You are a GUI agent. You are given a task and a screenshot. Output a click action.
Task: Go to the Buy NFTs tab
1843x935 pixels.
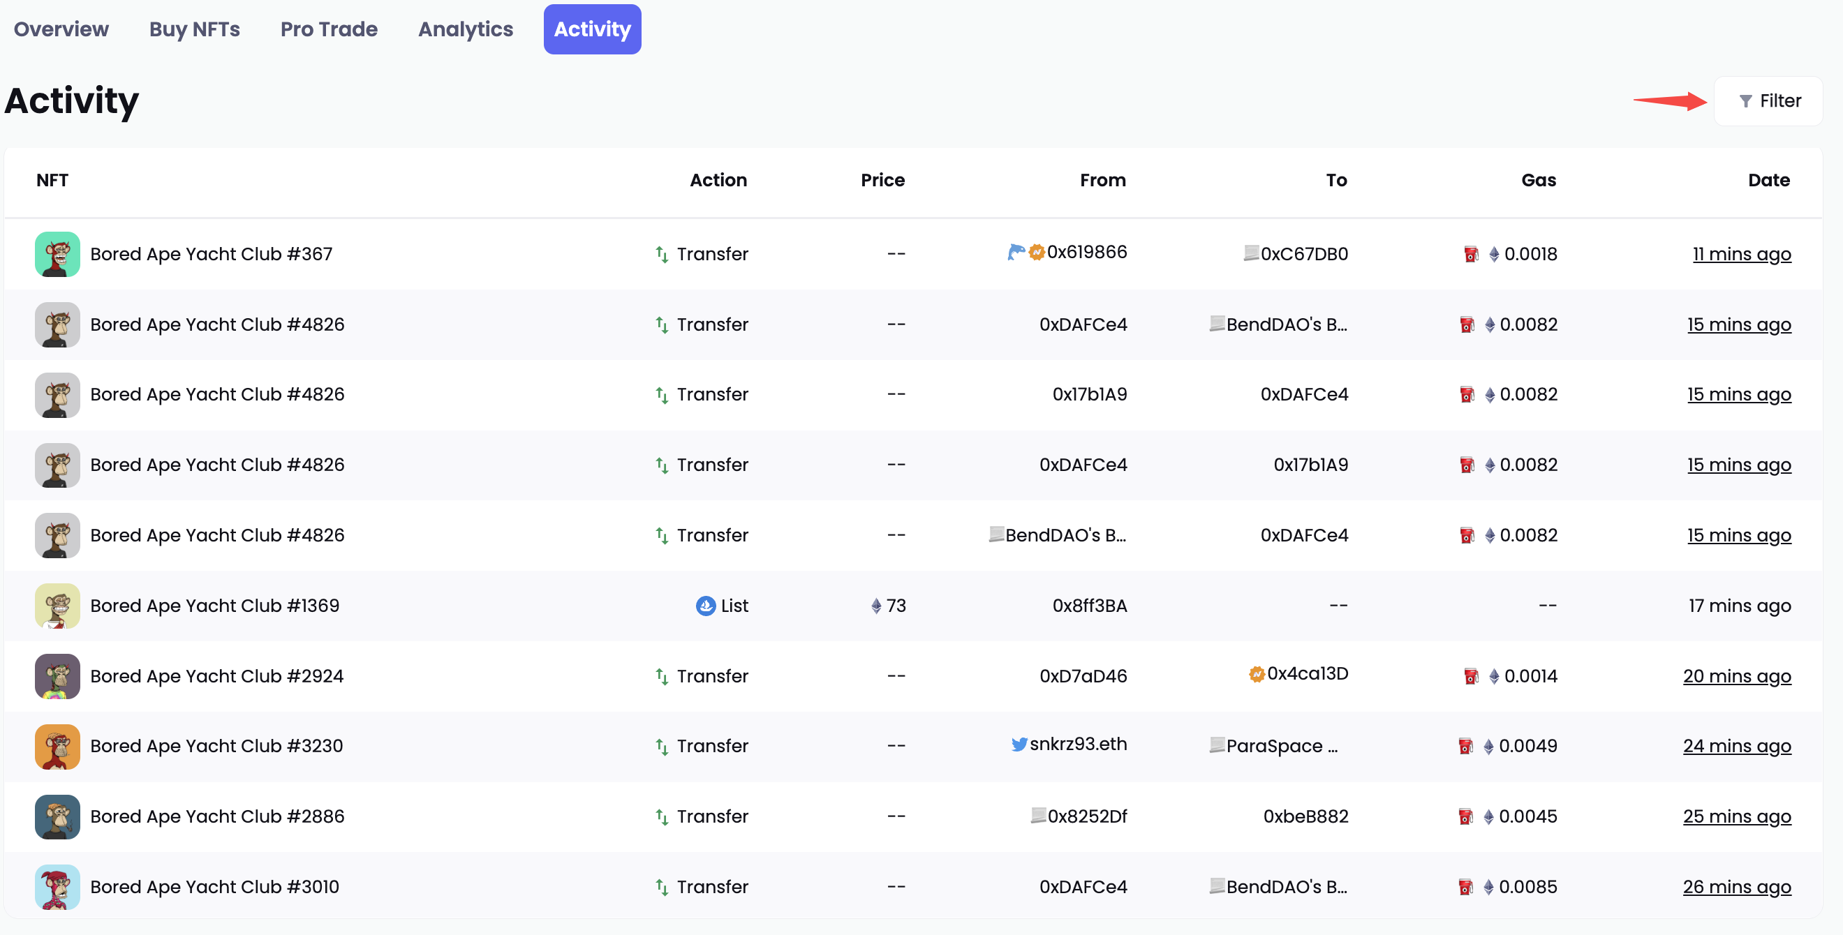[194, 29]
